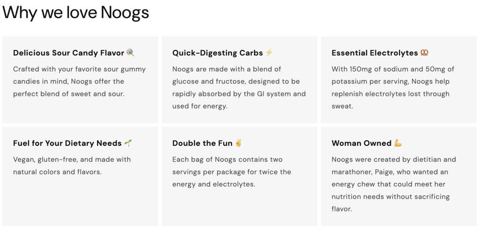Click the Why we love Noogs title
480x231 pixels.
75,12
